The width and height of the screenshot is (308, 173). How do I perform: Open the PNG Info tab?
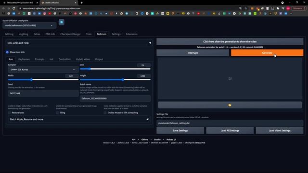[x=50, y=34]
